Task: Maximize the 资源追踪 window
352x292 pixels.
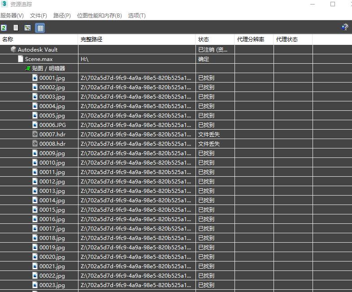Action: coord(333,4)
